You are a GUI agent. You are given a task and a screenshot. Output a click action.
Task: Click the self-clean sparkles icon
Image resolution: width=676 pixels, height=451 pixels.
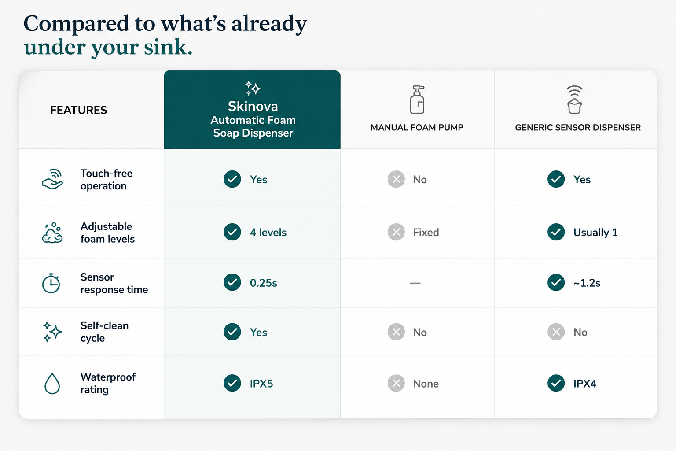[52, 332]
